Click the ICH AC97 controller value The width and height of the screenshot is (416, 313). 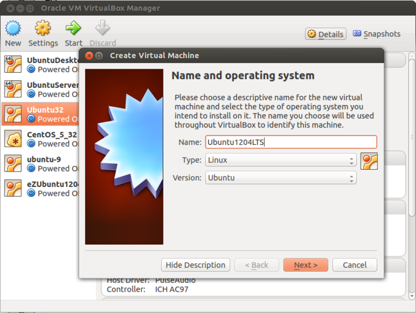tap(172, 289)
